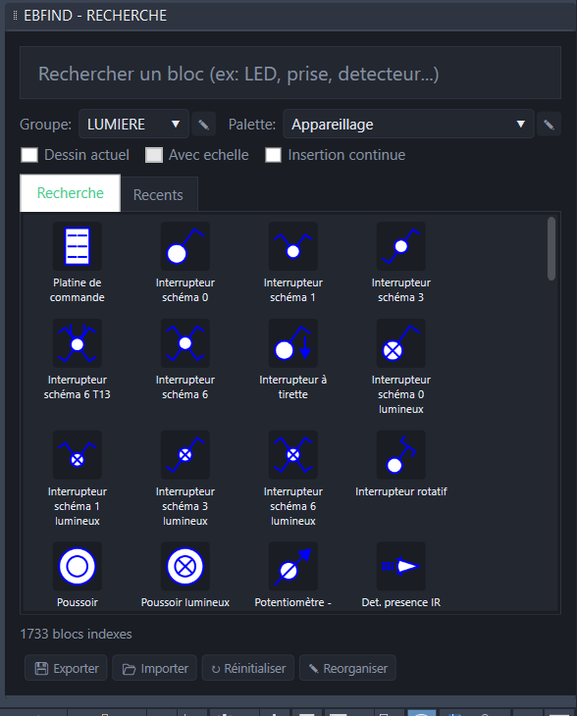Select the Det. presence IR block

click(400, 566)
